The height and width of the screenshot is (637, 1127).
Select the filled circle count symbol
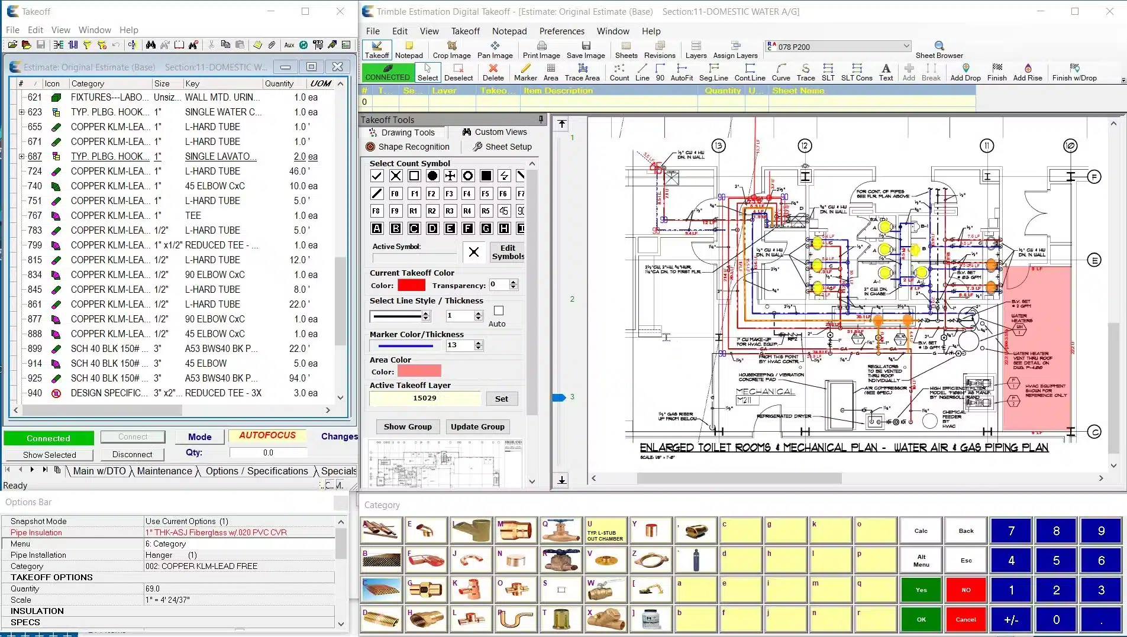click(x=432, y=176)
